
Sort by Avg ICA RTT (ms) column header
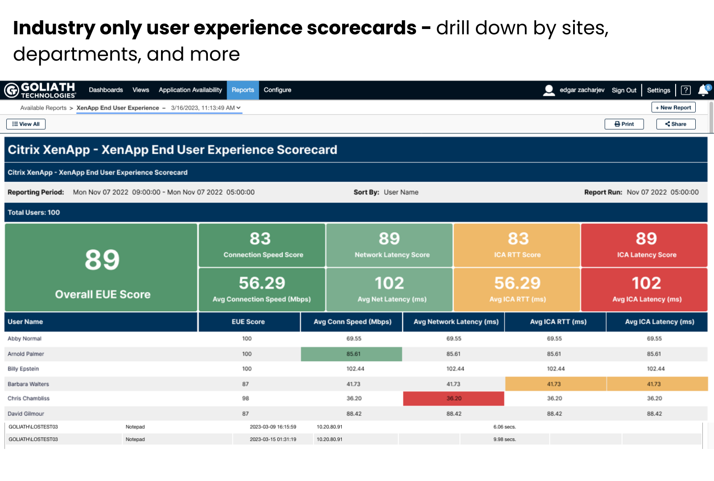click(555, 322)
